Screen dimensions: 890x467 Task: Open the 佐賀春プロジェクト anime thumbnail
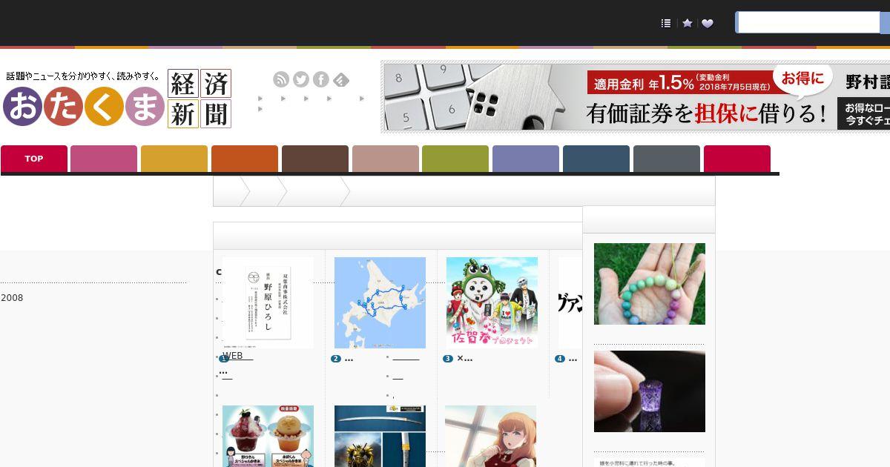(x=492, y=302)
